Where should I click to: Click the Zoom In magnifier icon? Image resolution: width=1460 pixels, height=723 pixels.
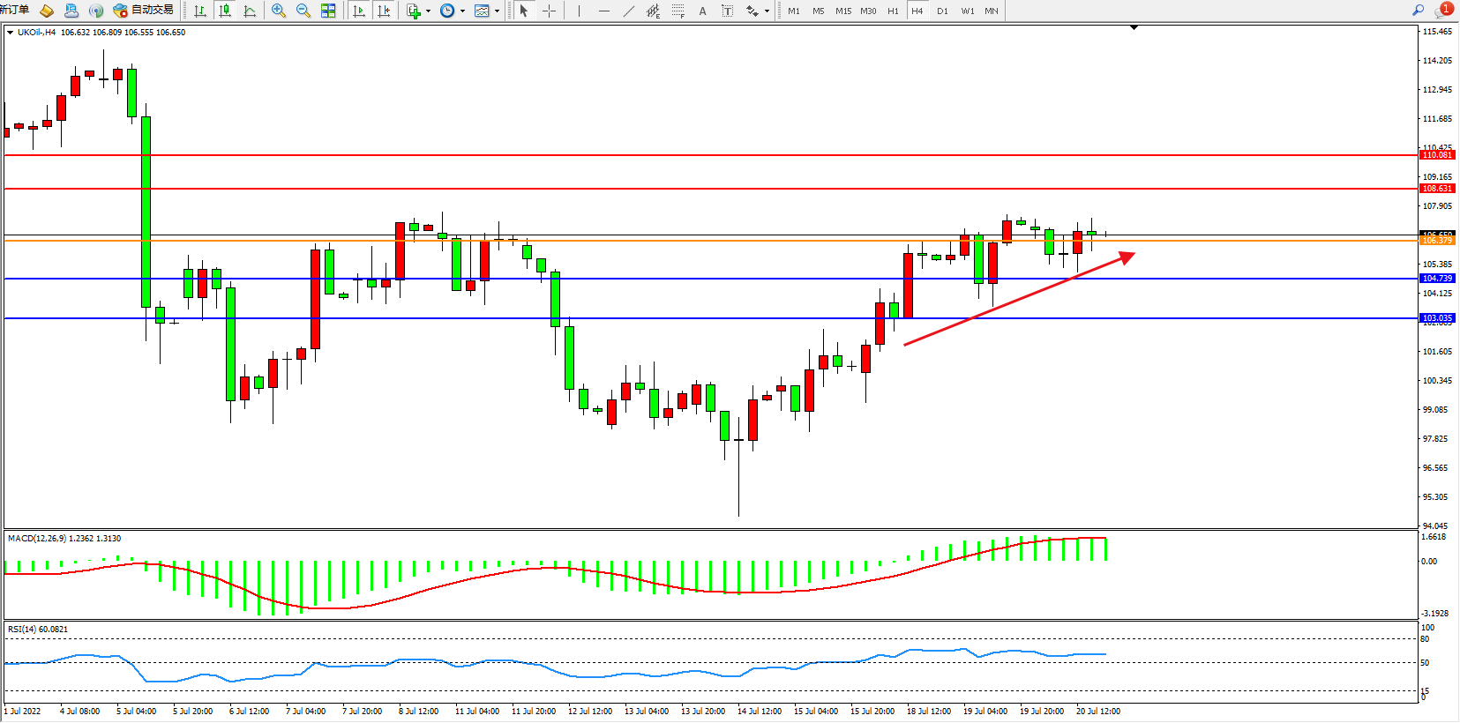point(279,11)
